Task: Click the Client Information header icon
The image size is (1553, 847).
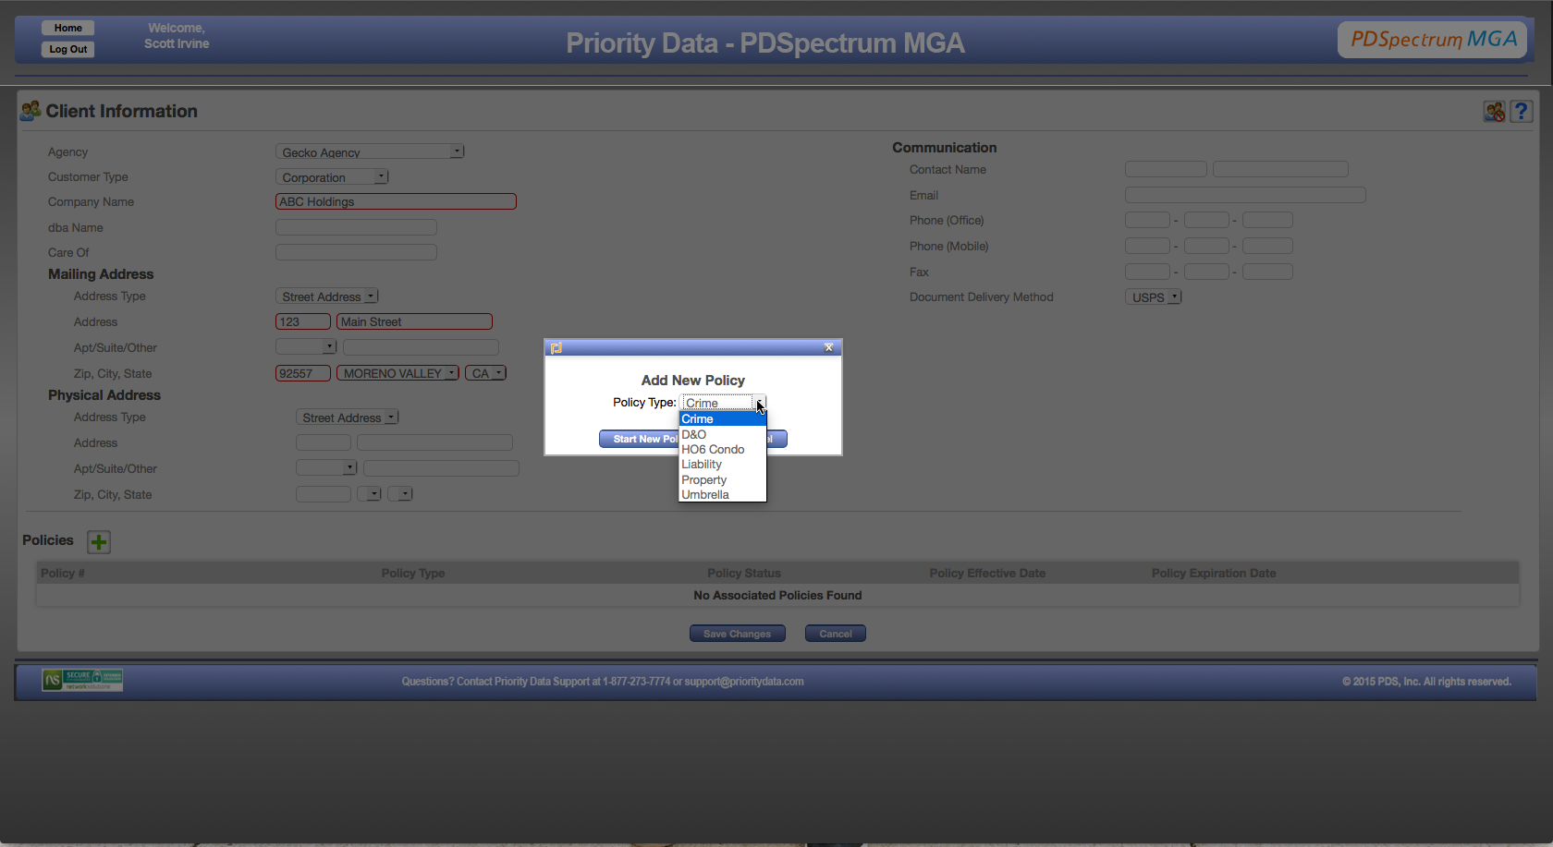Action: point(31,111)
